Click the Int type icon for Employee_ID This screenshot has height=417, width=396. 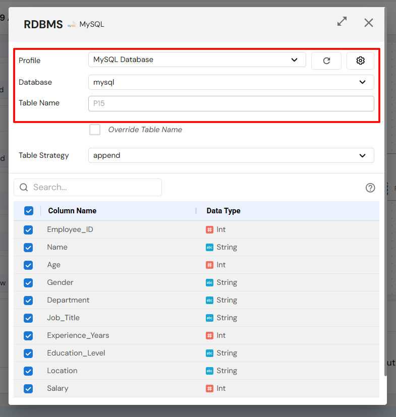(209, 229)
